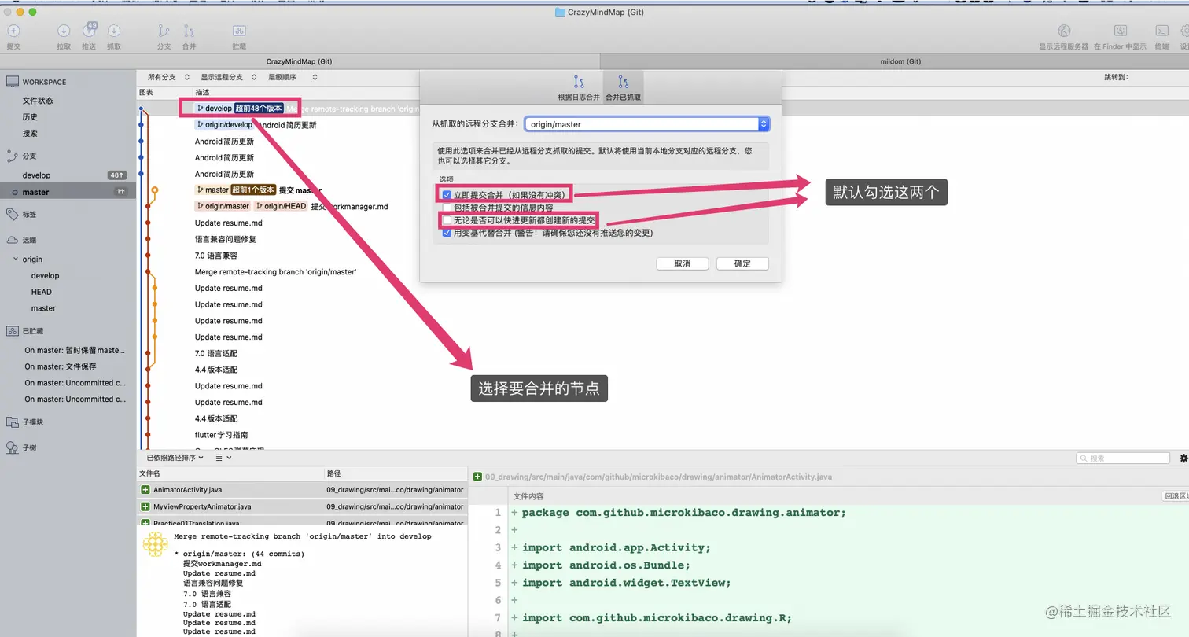1189x637 pixels.
Task: Click the 确定 button
Action: point(742,263)
